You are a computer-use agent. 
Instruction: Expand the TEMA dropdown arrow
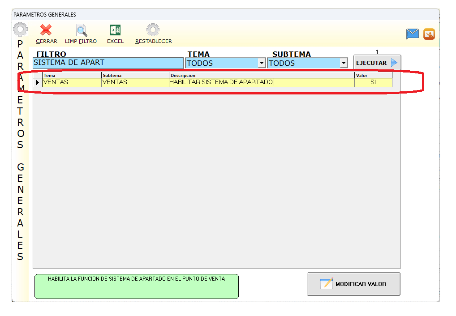click(262, 64)
